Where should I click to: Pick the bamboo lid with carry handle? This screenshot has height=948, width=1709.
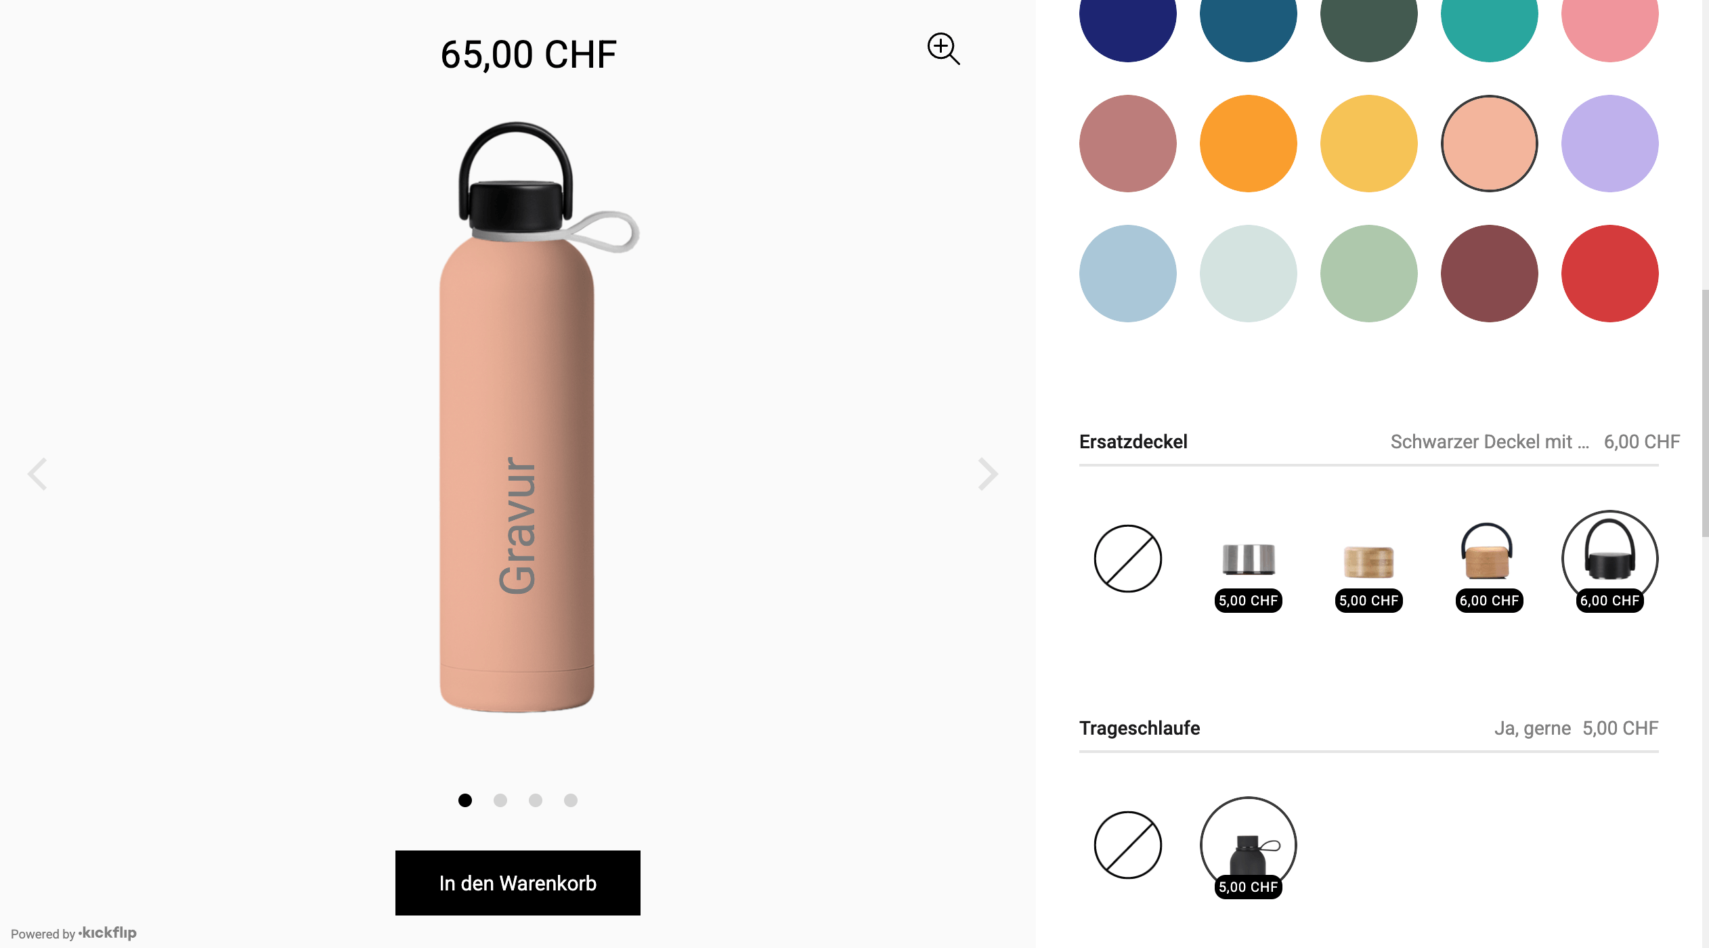click(x=1489, y=559)
